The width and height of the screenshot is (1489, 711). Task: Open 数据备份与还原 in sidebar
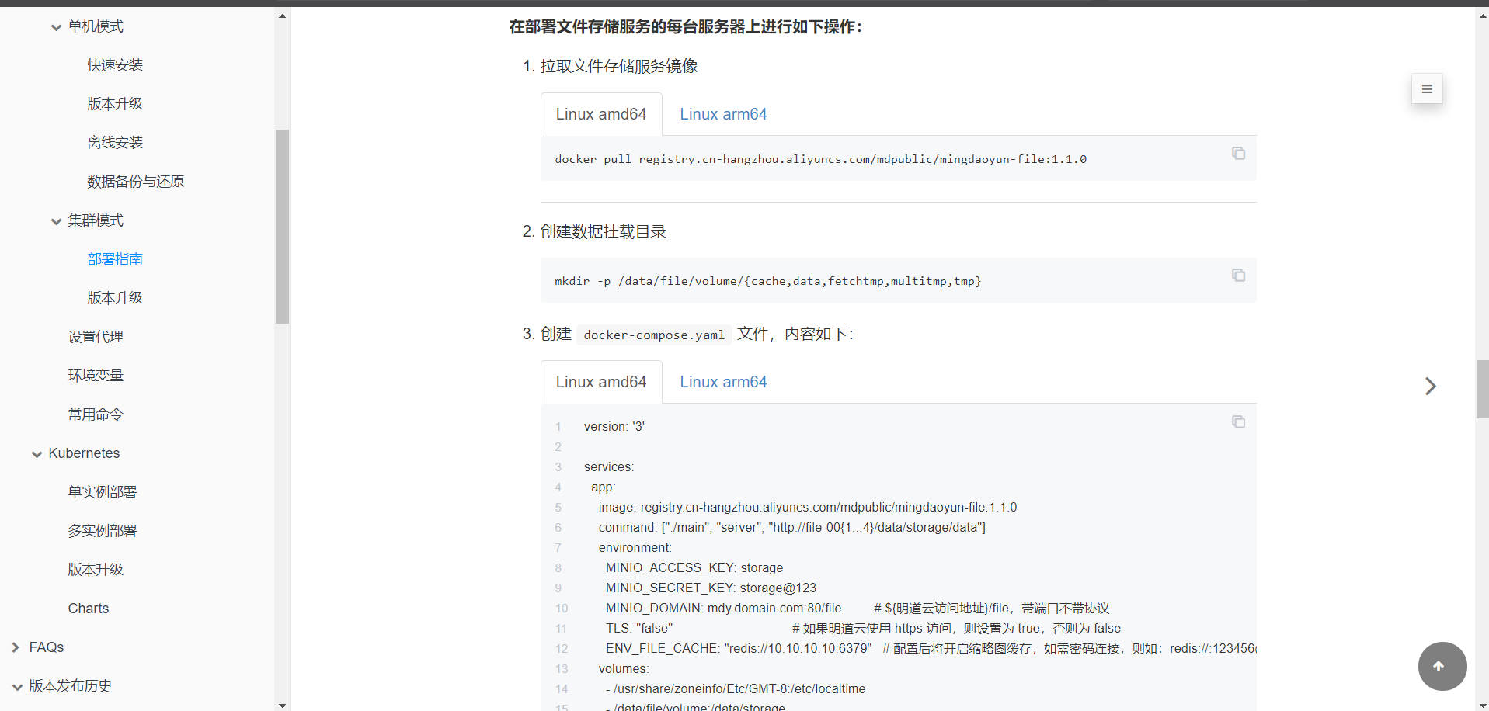[x=135, y=182]
